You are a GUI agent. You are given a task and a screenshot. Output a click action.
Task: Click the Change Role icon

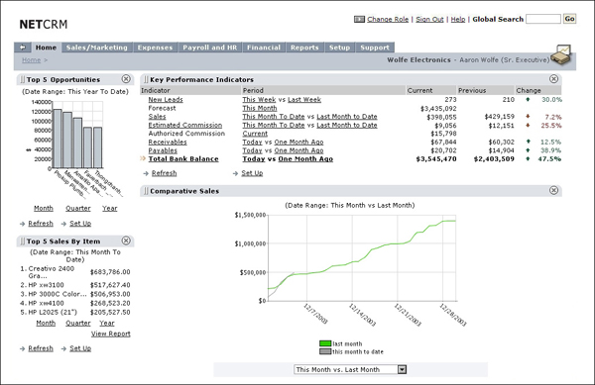[x=359, y=19]
